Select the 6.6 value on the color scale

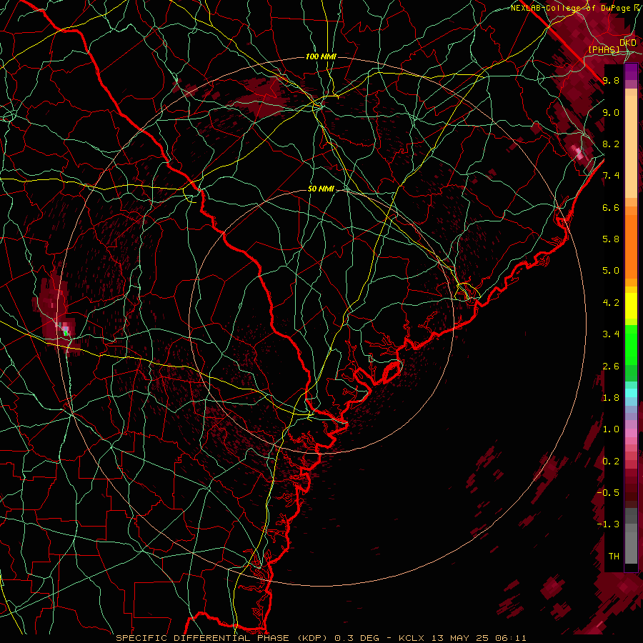(611, 207)
